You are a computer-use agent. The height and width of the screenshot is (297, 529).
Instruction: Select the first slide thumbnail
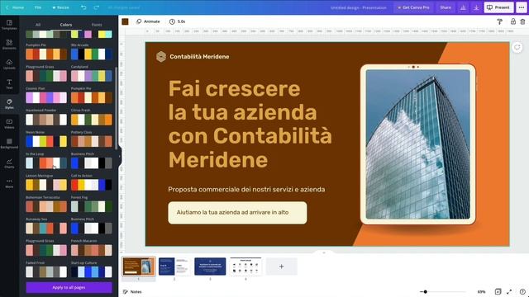tap(139, 266)
